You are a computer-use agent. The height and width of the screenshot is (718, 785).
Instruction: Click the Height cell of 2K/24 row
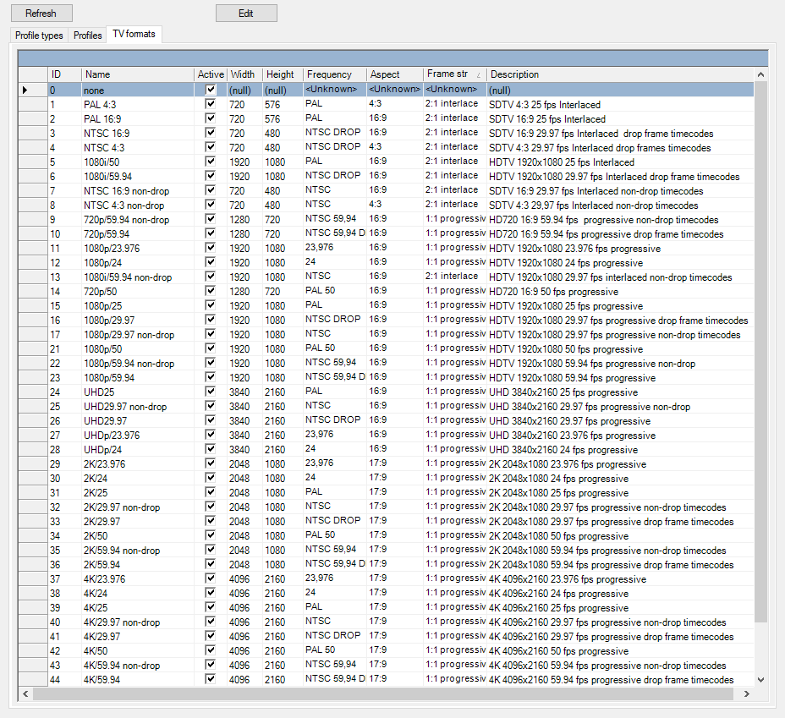(x=283, y=479)
